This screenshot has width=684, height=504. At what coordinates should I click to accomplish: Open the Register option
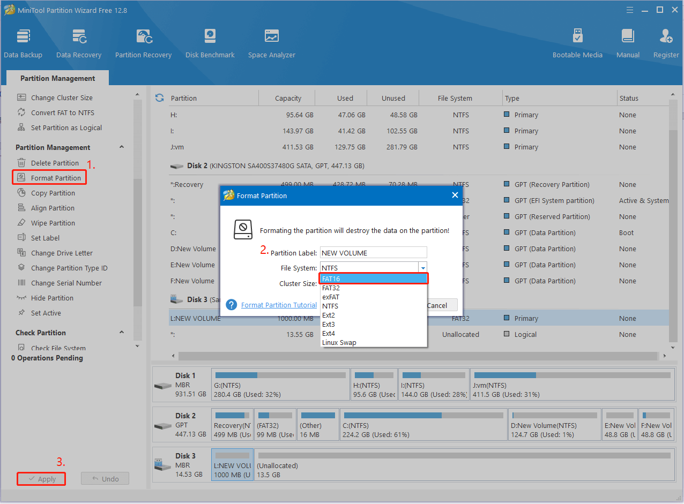666,44
